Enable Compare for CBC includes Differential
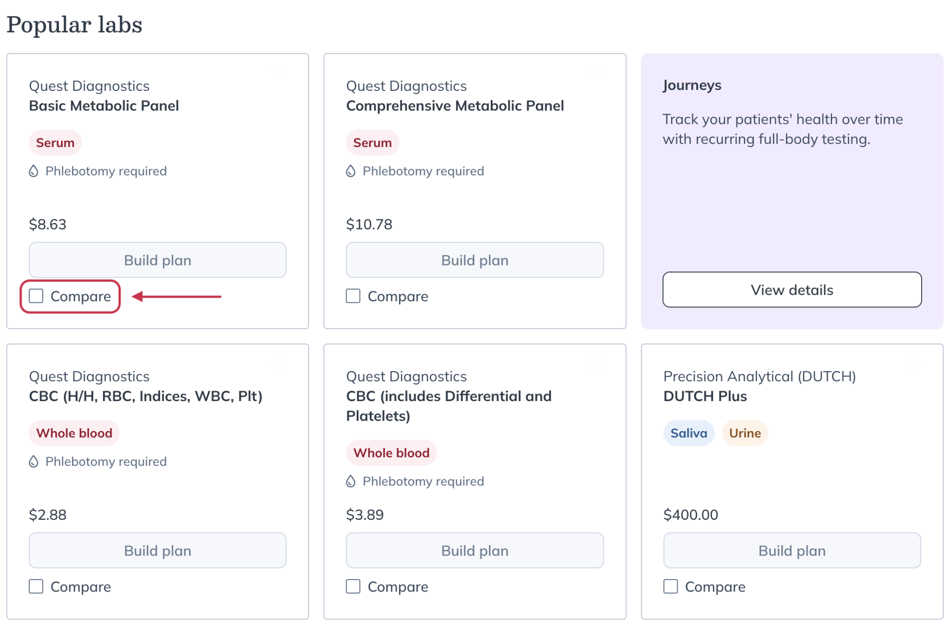 (x=353, y=586)
